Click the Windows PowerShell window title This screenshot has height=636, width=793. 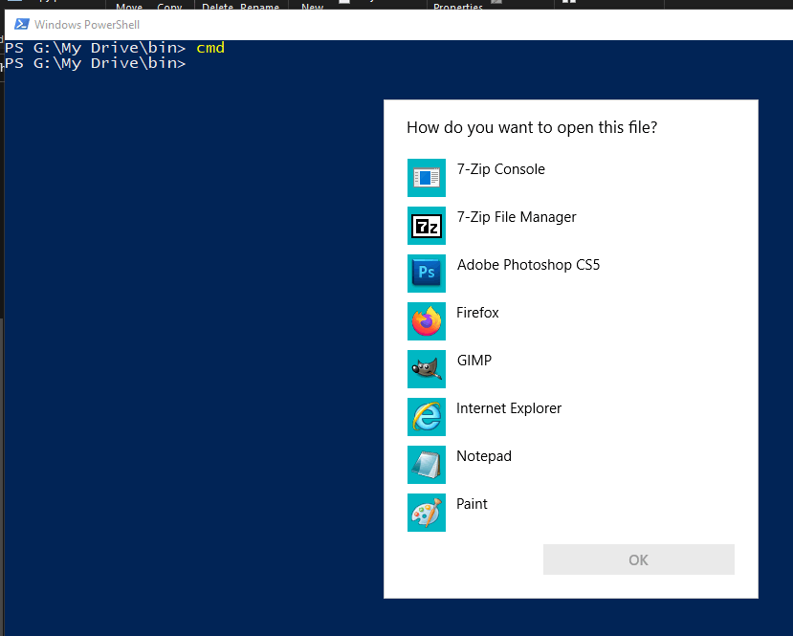pos(87,24)
